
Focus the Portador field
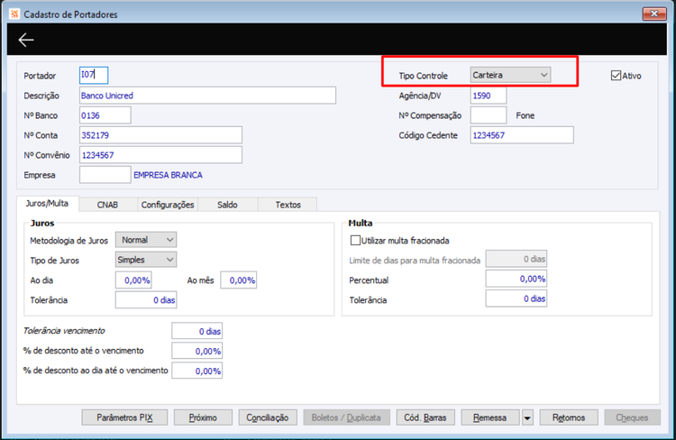(94, 75)
